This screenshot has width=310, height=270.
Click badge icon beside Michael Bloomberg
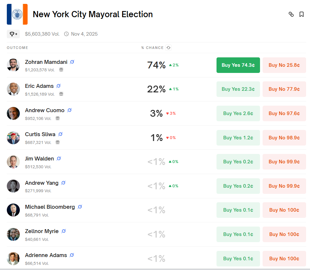[x=80, y=207]
